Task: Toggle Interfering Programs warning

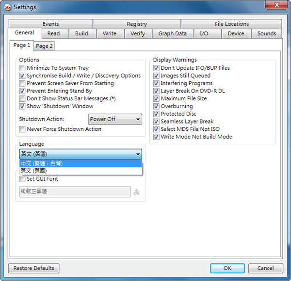Action: tap(156, 83)
